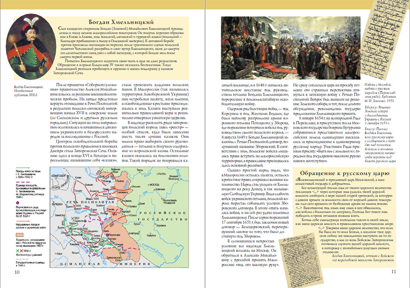Click the legend text "Места и годы сражений"
Viewport: 410px width, 288px height.
click(x=29, y=255)
